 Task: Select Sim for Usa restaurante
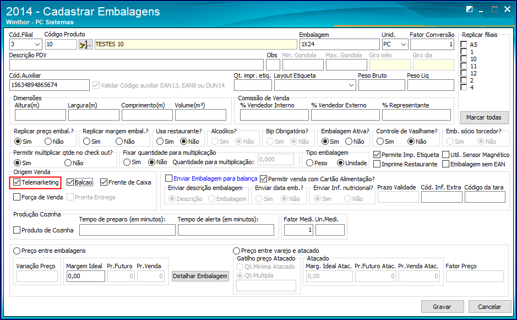point(160,142)
